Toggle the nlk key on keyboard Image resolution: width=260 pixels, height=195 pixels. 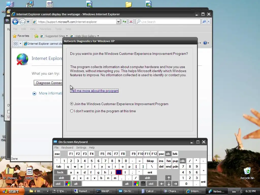183,161
